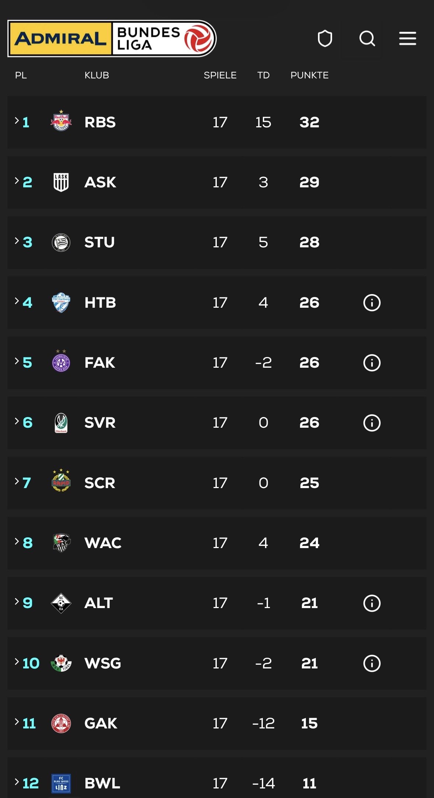434x798 pixels.
Task: Show info icon for SVR row
Action: (x=372, y=423)
